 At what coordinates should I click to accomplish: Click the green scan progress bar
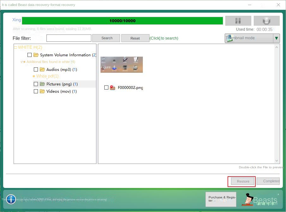click(x=123, y=21)
